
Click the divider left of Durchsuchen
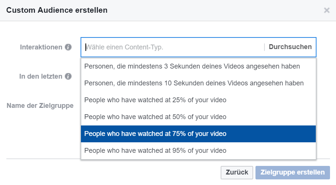(264, 47)
